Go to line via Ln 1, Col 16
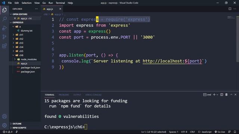The width and height of the screenshot is (239, 134). coord(153,132)
